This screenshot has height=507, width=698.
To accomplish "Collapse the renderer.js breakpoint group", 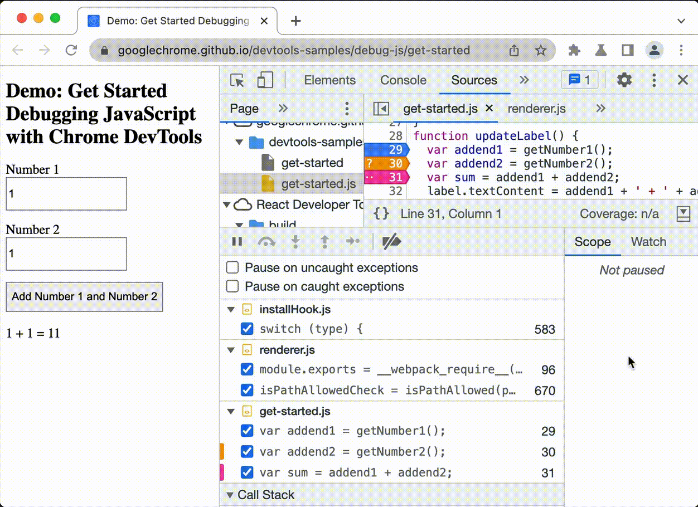I will coord(231,350).
